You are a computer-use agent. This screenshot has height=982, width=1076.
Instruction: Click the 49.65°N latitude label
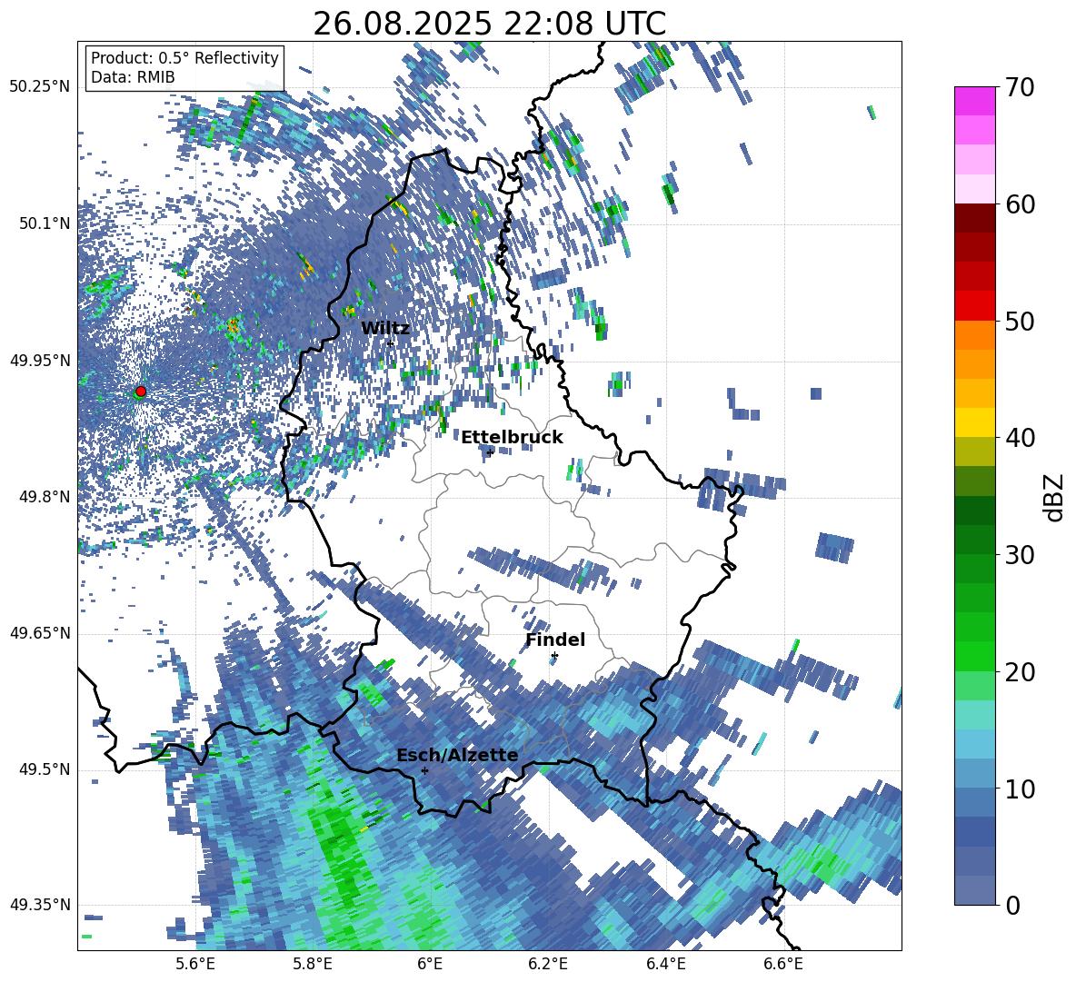(40, 633)
